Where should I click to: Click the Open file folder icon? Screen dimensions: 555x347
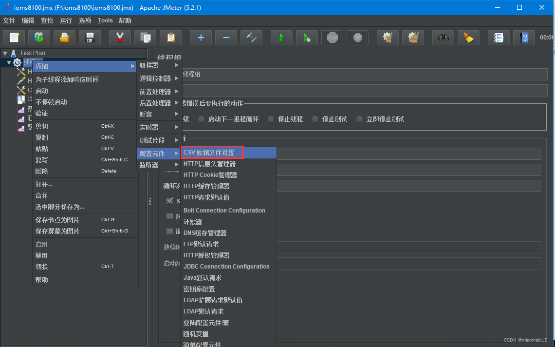pyautogui.click(x=64, y=38)
